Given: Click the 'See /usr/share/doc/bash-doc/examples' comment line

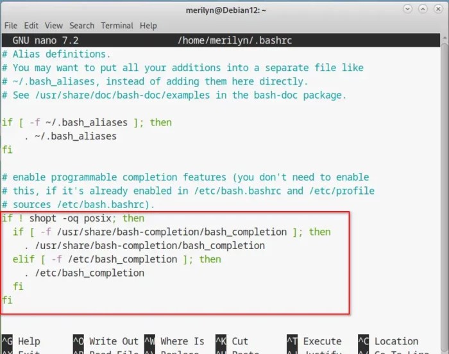Looking at the screenshot, I should pos(174,95).
